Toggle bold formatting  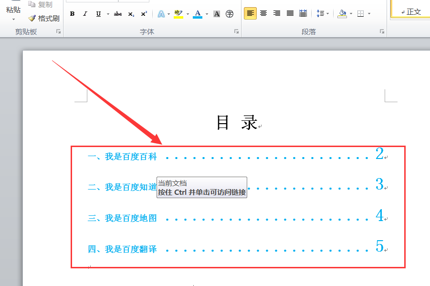pos(73,14)
